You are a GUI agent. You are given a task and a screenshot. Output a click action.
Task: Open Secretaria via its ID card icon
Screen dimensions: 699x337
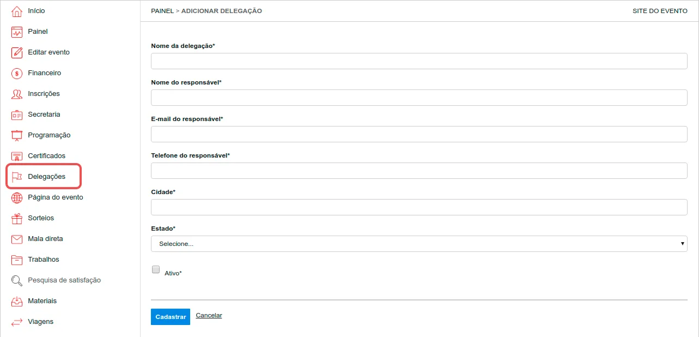pos(17,115)
